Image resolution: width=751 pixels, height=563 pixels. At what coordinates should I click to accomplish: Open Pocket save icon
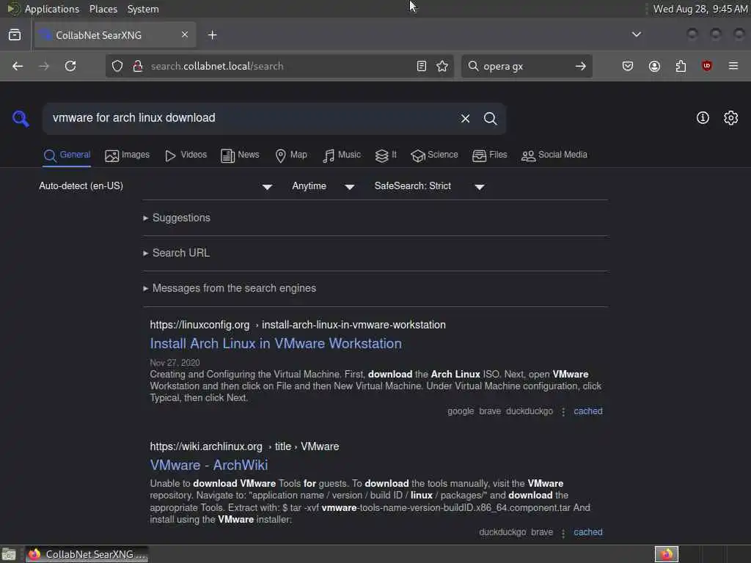[628, 66]
